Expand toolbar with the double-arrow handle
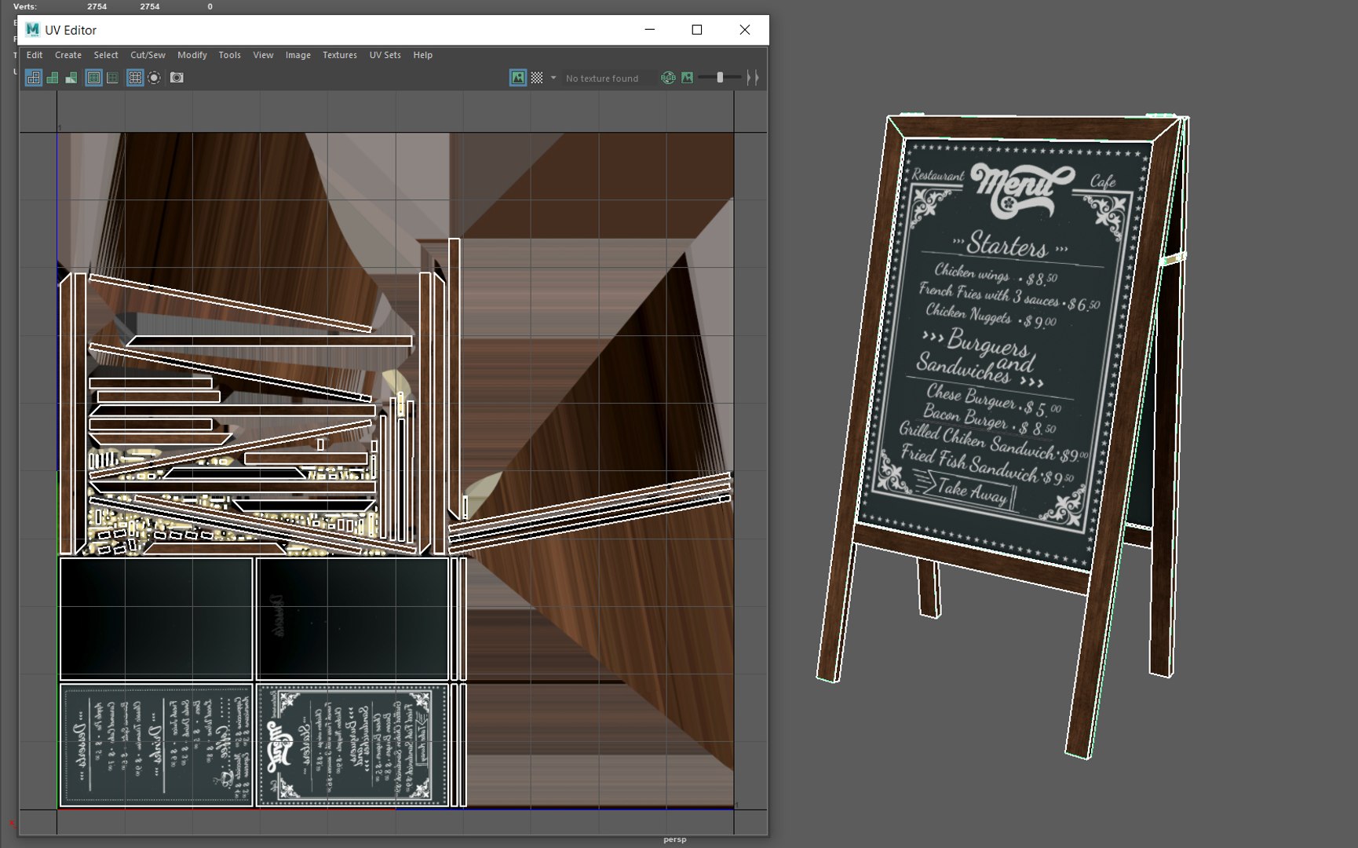 (x=753, y=78)
